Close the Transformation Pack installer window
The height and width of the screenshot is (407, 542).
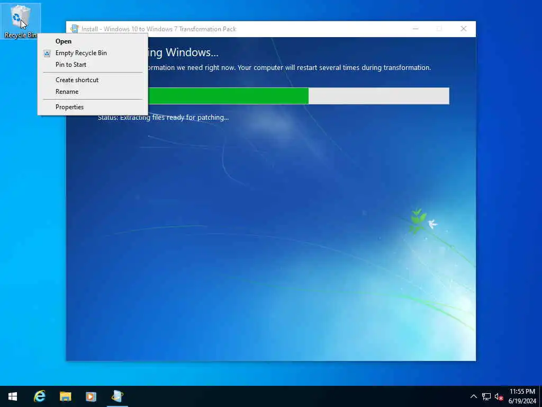464,29
